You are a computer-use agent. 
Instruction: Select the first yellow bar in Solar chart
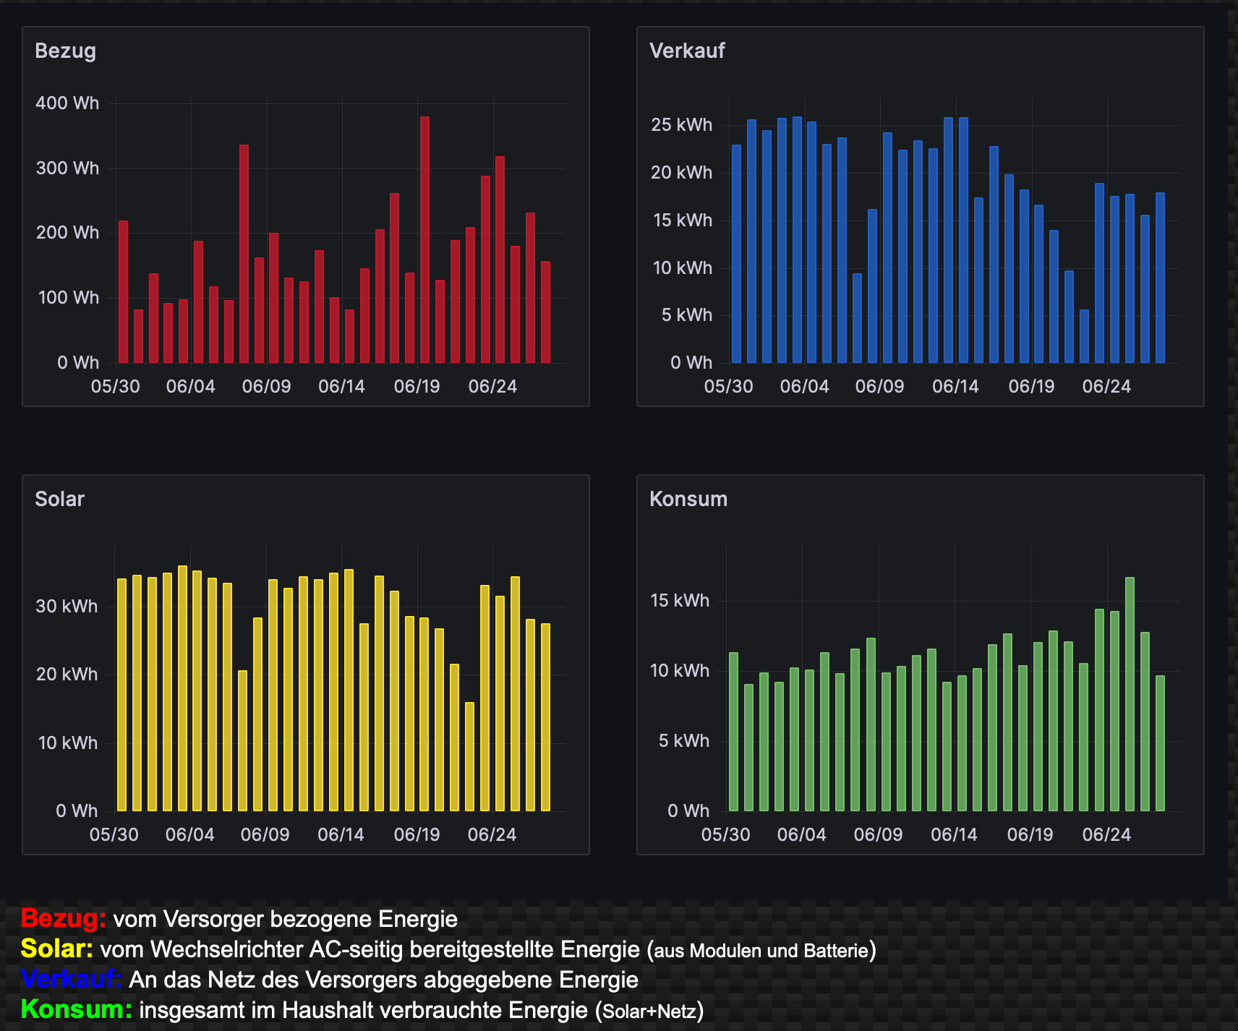point(121,694)
